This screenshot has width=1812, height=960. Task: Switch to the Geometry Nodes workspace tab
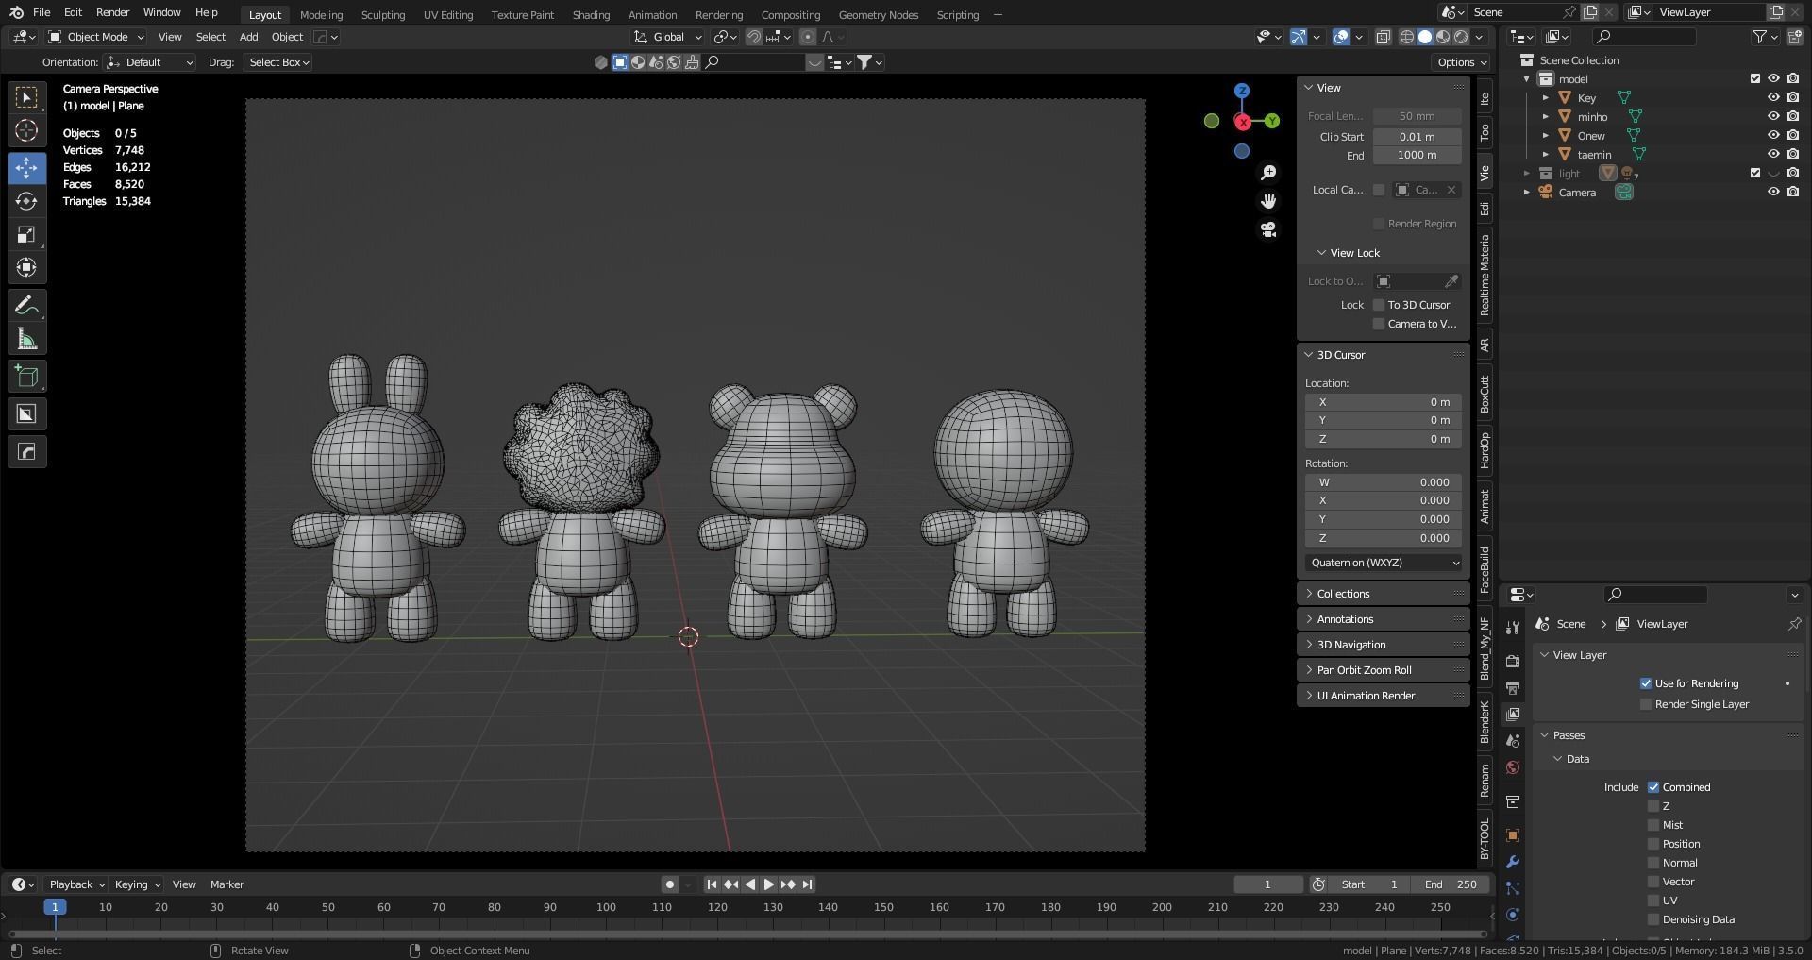click(x=878, y=15)
